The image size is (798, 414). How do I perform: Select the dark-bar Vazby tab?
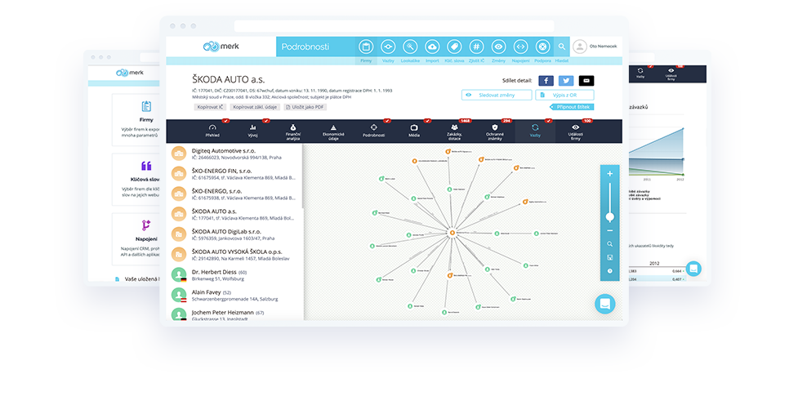(535, 131)
